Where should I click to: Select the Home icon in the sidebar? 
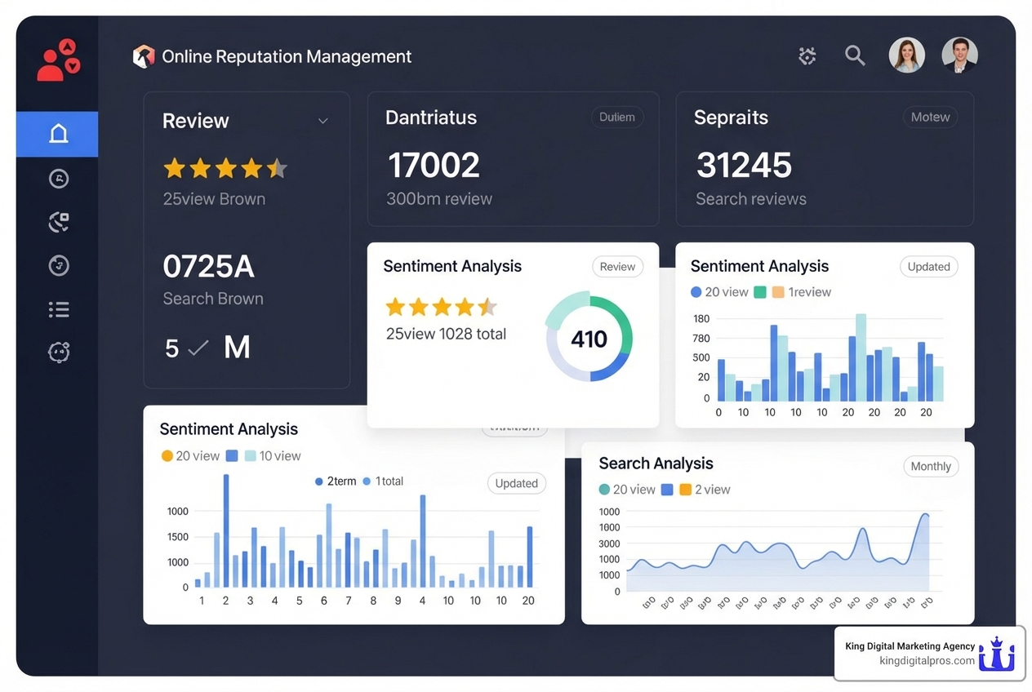point(57,134)
